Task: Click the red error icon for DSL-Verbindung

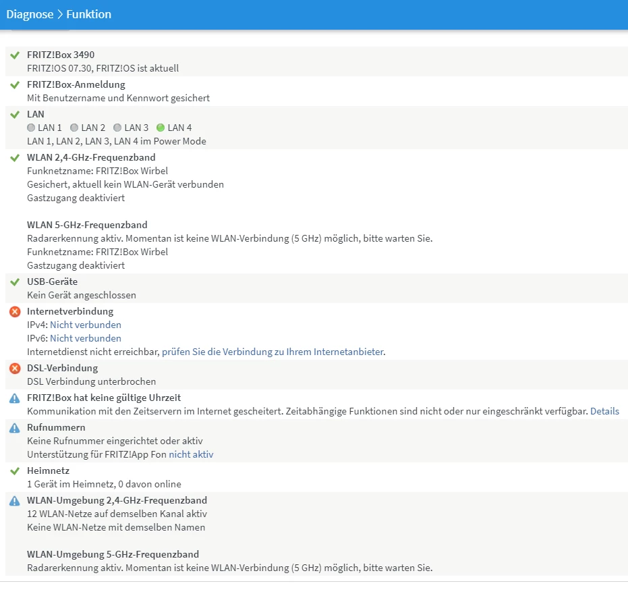Action: pos(15,369)
